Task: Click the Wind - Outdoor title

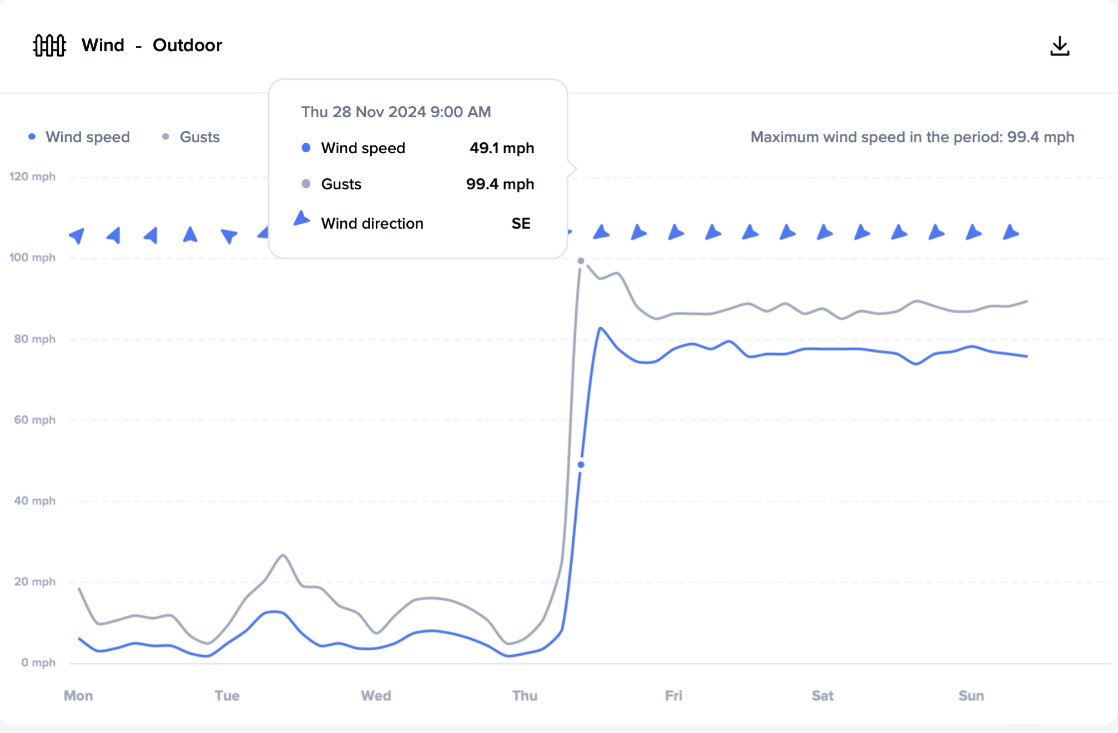Action: pyautogui.click(x=152, y=46)
